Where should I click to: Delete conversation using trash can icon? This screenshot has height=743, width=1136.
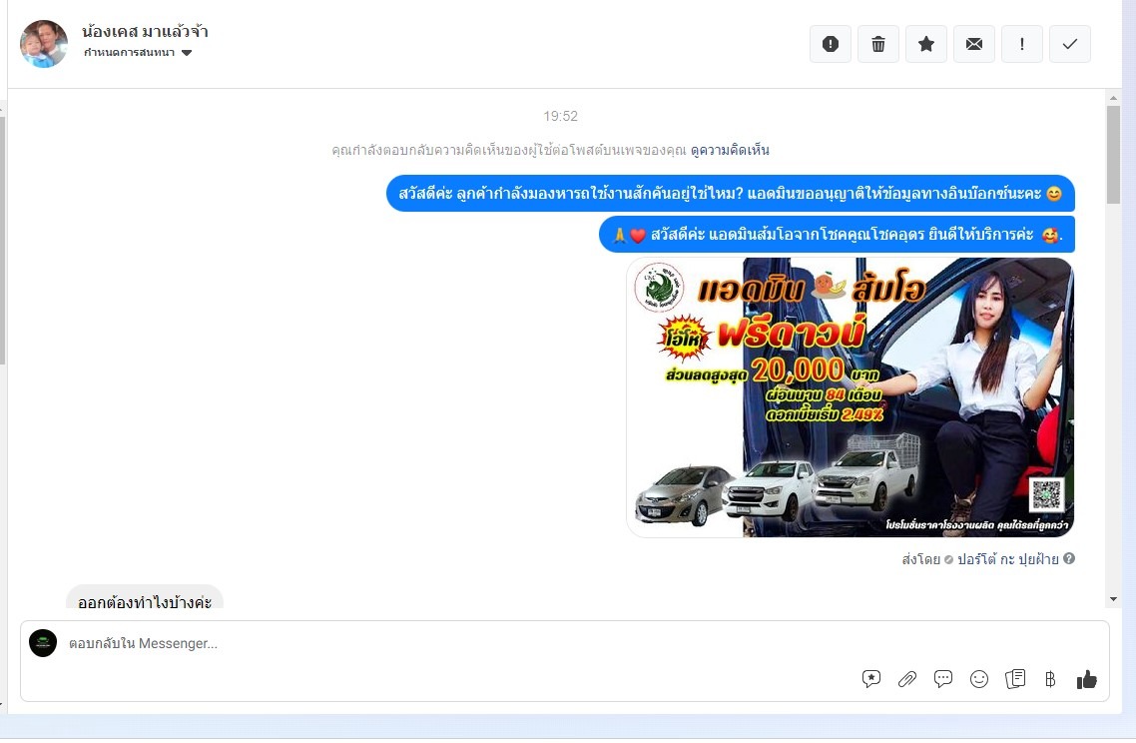coord(878,44)
